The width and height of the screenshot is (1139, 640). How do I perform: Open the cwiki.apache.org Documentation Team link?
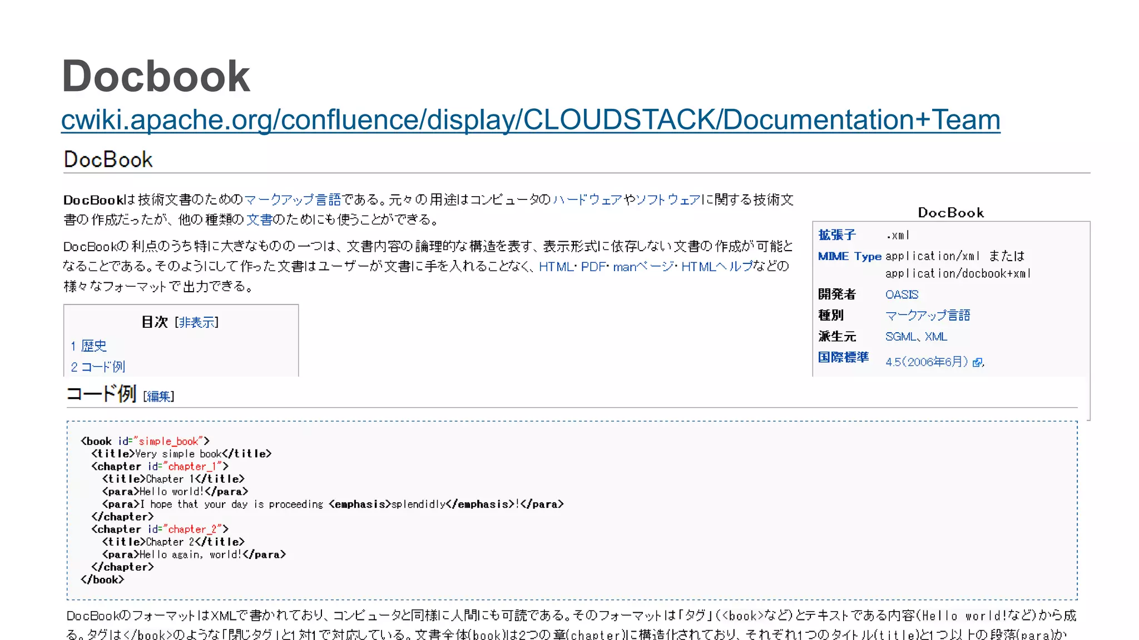(531, 120)
